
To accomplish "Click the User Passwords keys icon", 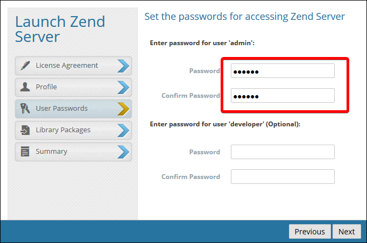I will click(25, 109).
